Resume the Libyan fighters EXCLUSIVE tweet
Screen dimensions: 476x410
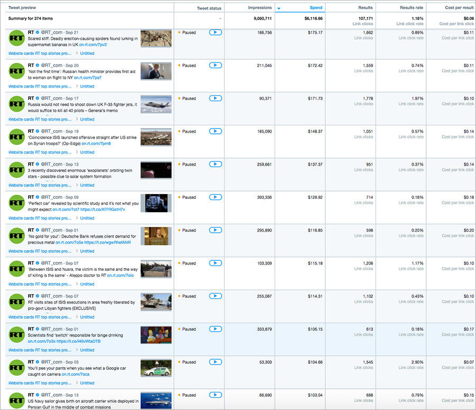pyautogui.click(x=215, y=296)
